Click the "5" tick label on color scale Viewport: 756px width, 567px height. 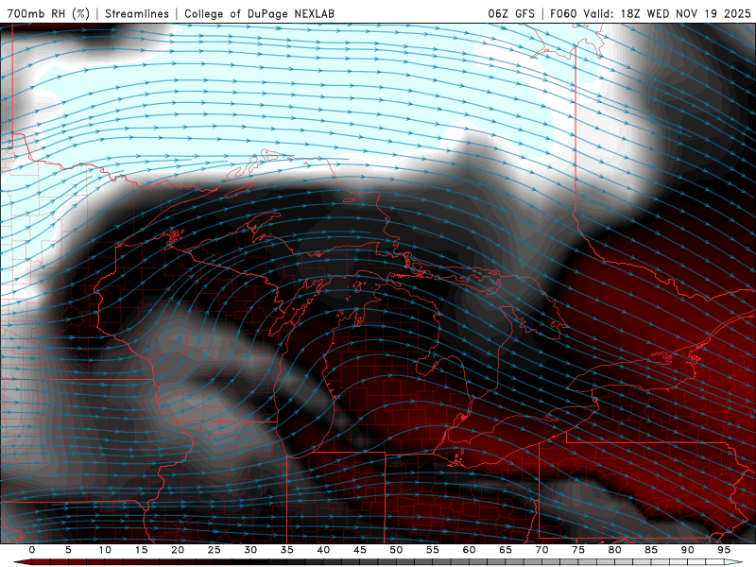pyautogui.click(x=68, y=550)
